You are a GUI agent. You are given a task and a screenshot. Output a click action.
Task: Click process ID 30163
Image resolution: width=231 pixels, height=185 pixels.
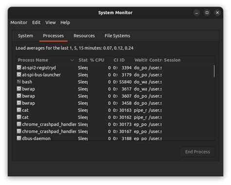[x=125, y=110]
